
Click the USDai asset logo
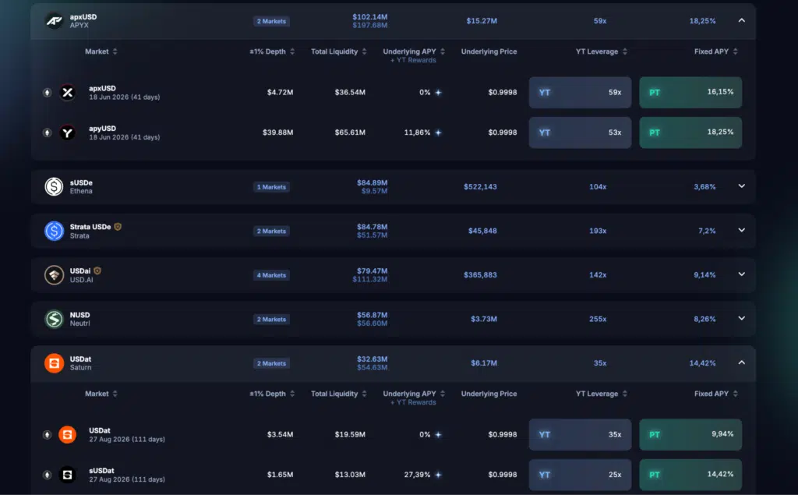[x=54, y=275]
